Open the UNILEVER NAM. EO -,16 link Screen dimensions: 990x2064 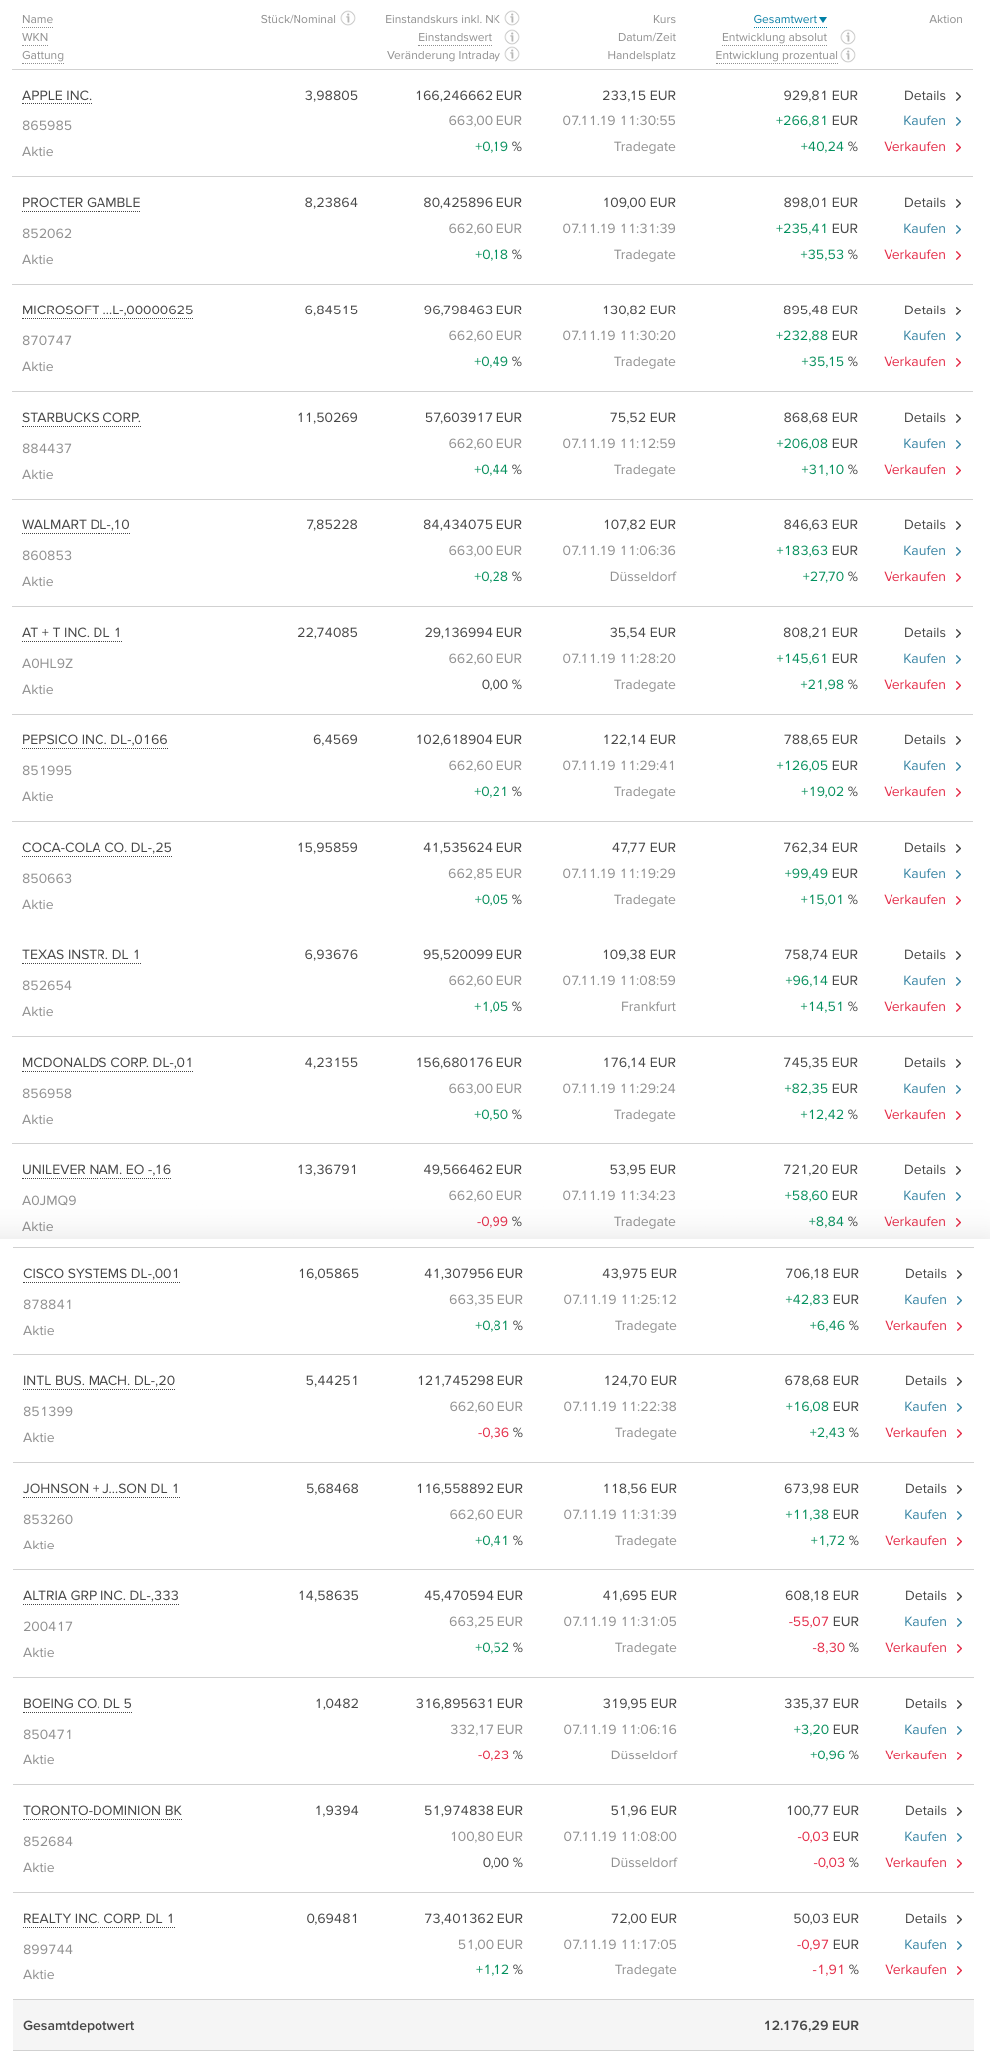pyautogui.click(x=97, y=1170)
